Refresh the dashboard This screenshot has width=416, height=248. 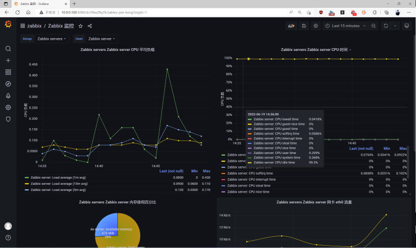tap(386, 26)
